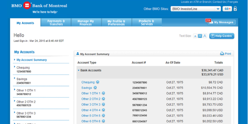Expand sidebar arrow beside My Account Summary
The width and height of the screenshot is (248, 124).
click(15, 60)
